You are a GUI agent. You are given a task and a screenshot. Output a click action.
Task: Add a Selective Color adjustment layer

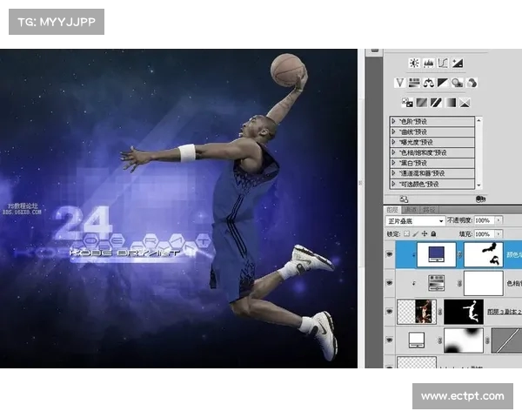(x=465, y=103)
